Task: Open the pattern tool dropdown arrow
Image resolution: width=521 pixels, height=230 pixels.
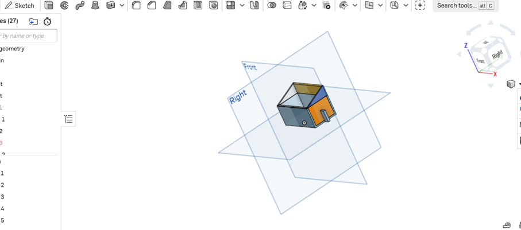Action: tap(242, 6)
